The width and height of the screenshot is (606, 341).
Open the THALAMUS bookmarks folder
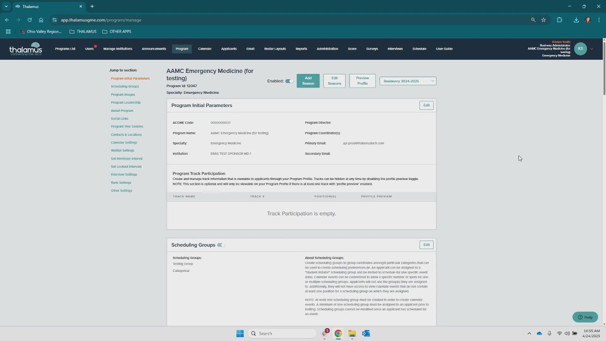point(83,31)
